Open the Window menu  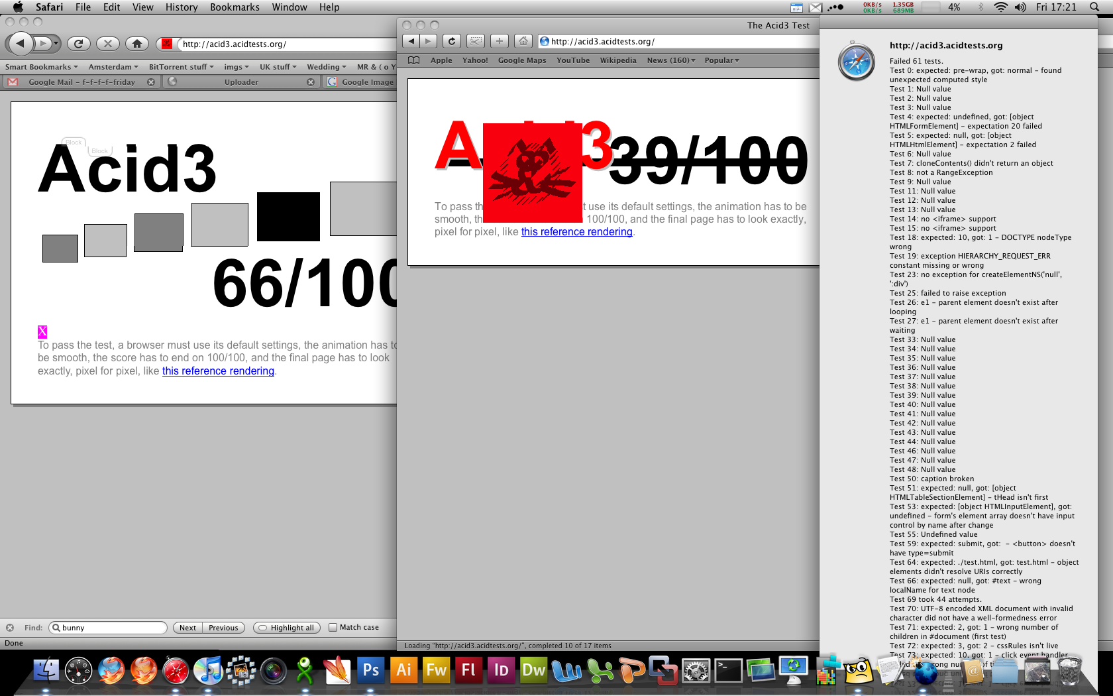(x=290, y=7)
